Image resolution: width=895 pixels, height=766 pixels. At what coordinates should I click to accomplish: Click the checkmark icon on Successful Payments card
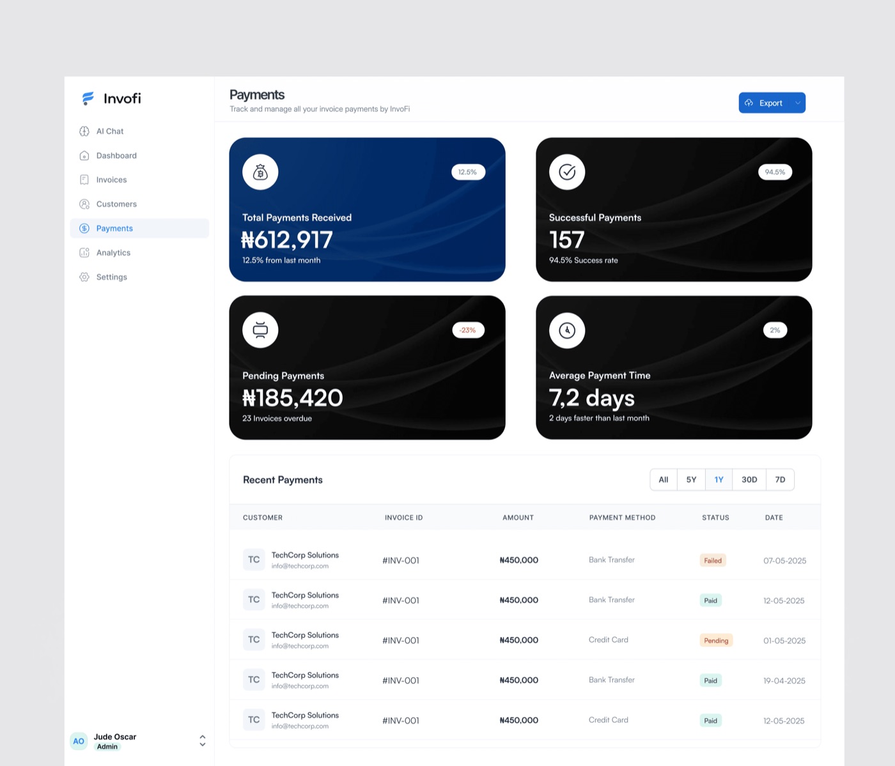click(567, 172)
